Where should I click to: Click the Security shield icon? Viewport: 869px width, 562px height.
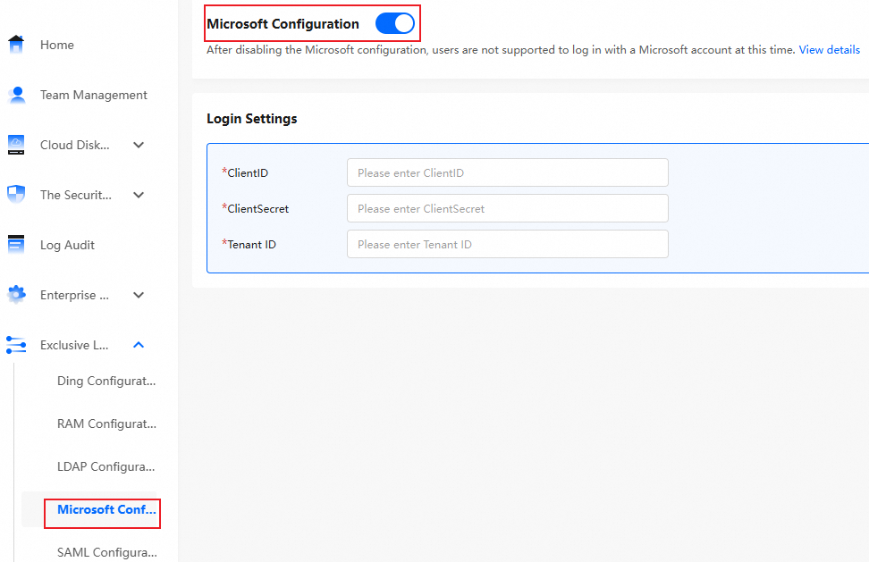16,195
